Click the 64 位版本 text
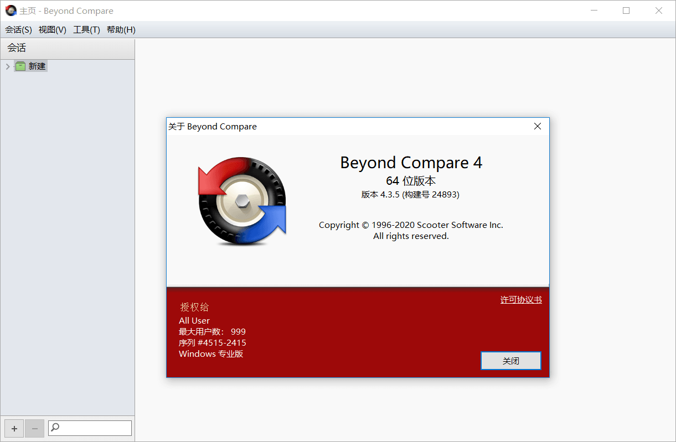The width and height of the screenshot is (676, 442). (x=411, y=181)
